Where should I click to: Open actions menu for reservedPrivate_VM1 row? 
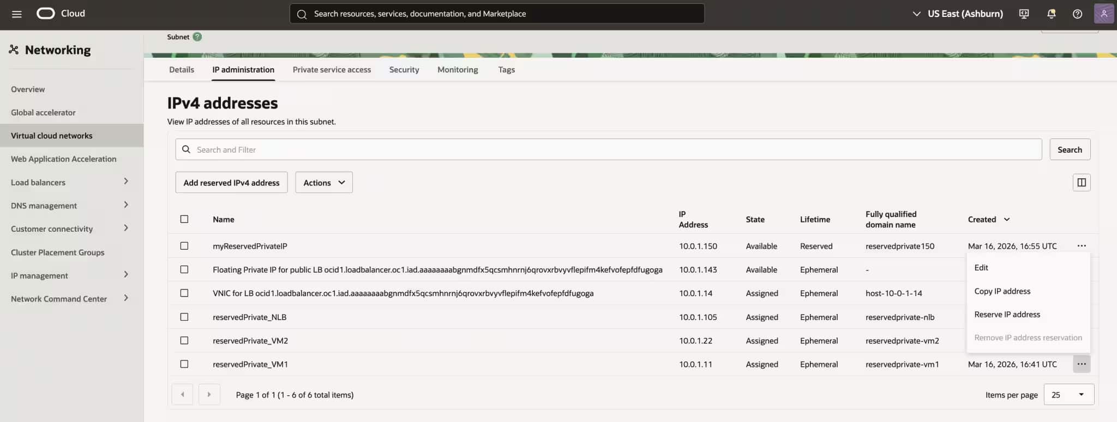[1081, 364]
